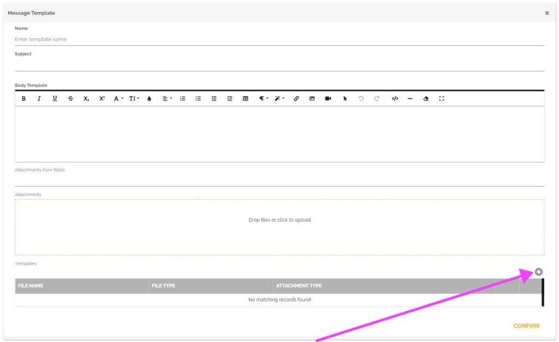Open the text size dropdown
The height and width of the screenshot is (342, 559).
point(133,98)
